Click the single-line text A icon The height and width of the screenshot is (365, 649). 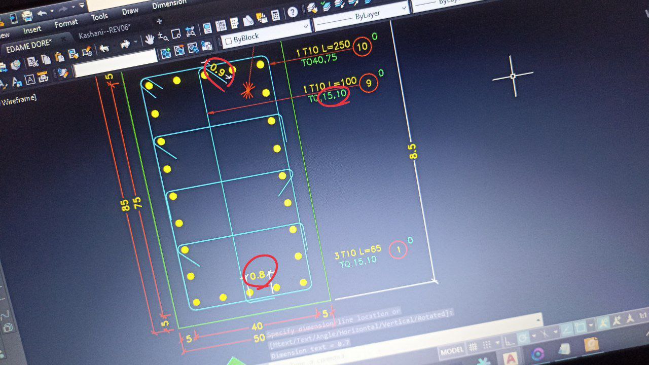[x=17, y=82]
